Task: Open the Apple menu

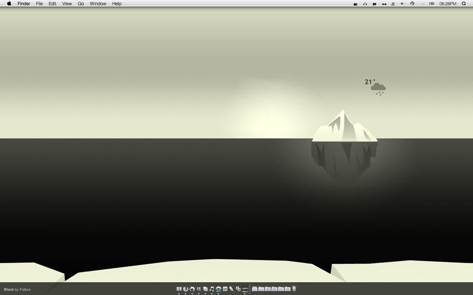Action: click(x=9, y=4)
